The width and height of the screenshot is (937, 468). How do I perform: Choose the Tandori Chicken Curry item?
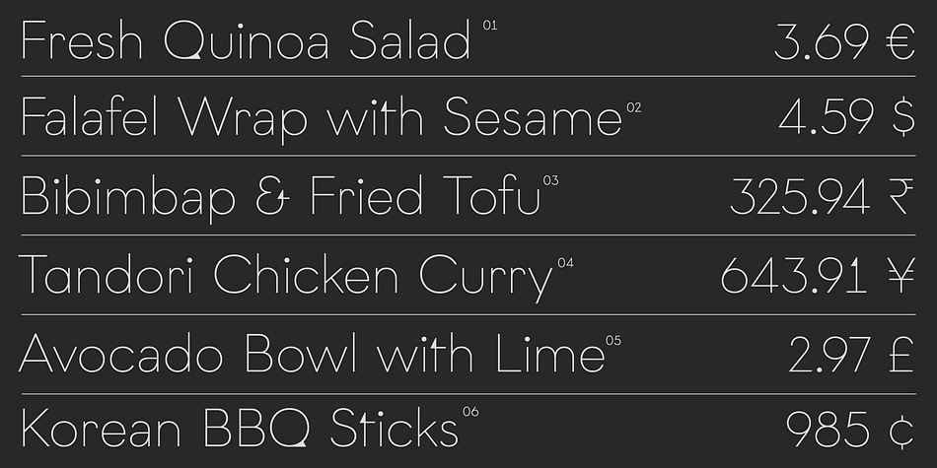(286, 276)
